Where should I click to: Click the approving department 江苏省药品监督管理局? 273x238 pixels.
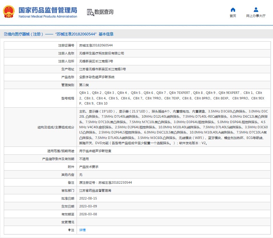95,191
